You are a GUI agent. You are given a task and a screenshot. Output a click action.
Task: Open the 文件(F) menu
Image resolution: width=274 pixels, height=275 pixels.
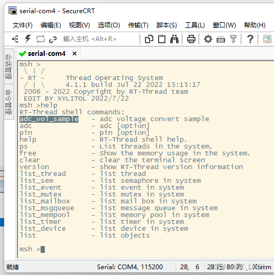pyautogui.click(x=23, y=25)
